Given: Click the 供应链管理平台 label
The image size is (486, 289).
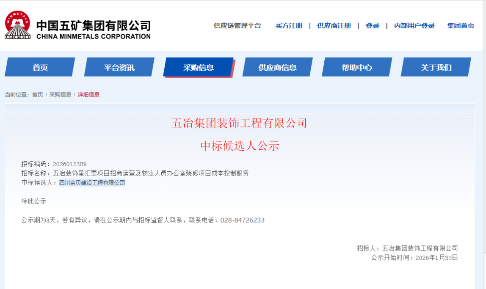Looking at the screenshot, I should [x=237, y=26].
